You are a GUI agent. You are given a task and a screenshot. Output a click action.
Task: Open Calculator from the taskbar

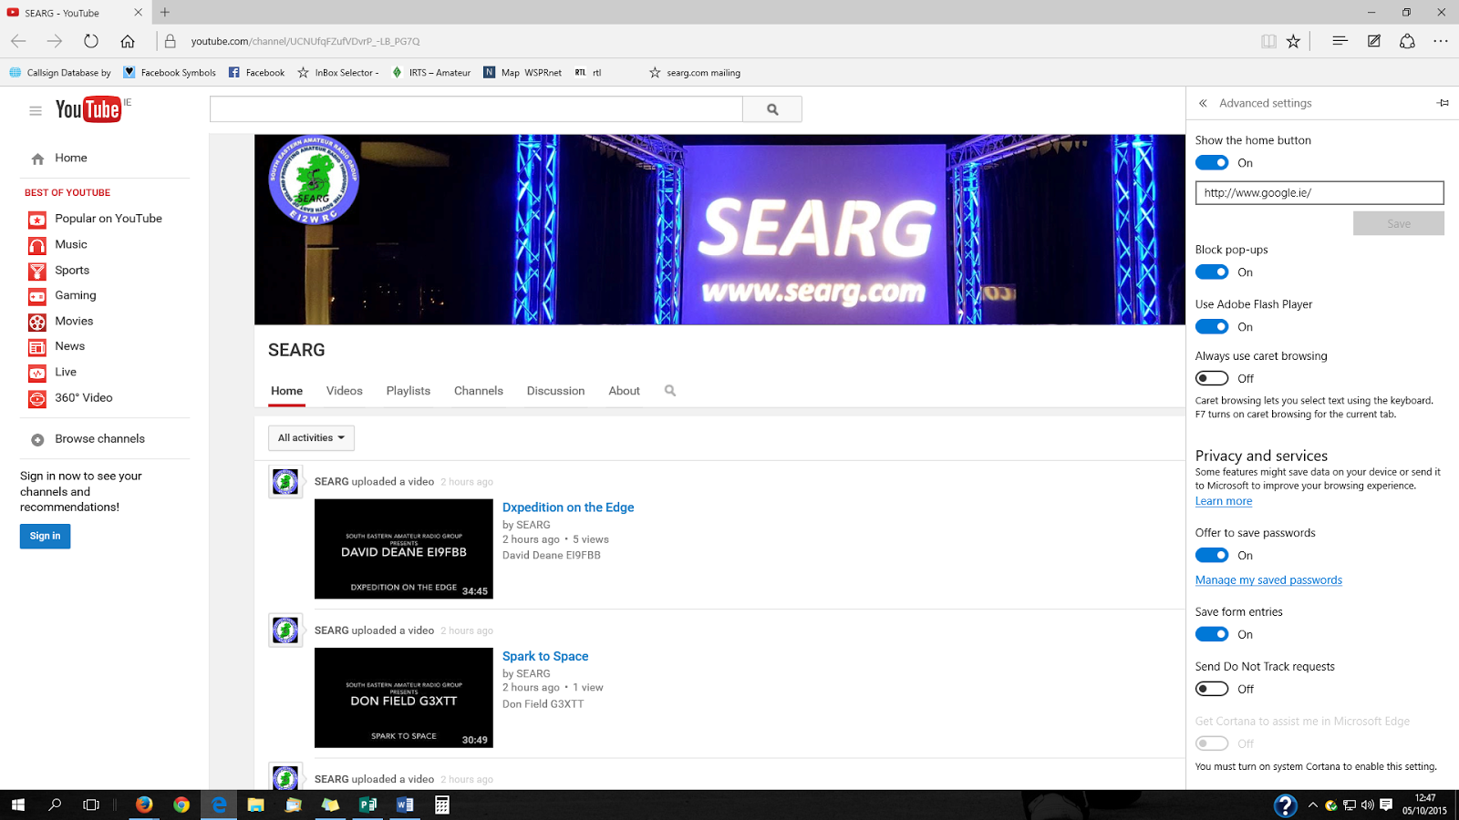pos(442,805)
